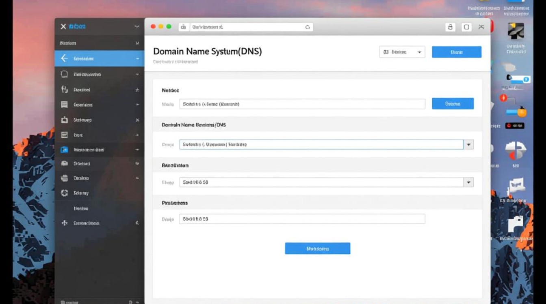546x304 pixels.
Task: Select the document list icon in the sidebar
Action: 65,105
